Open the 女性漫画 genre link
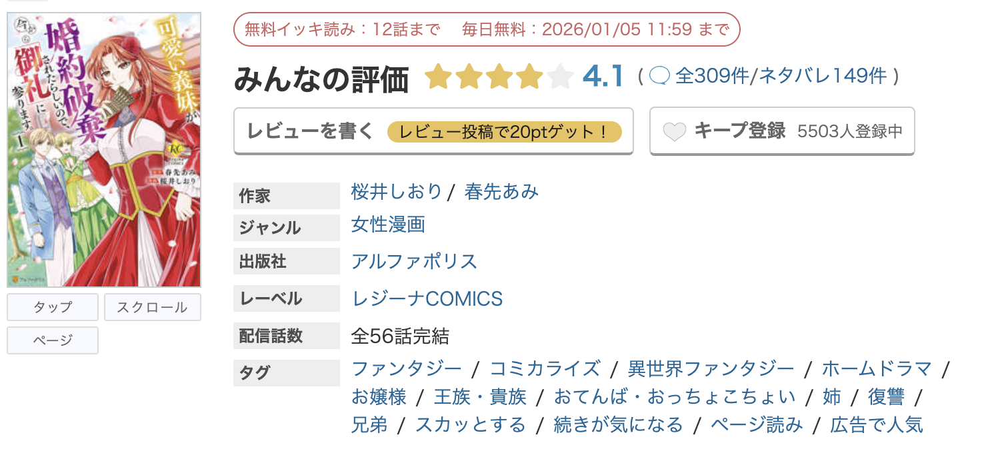 (x=388, y=225)
